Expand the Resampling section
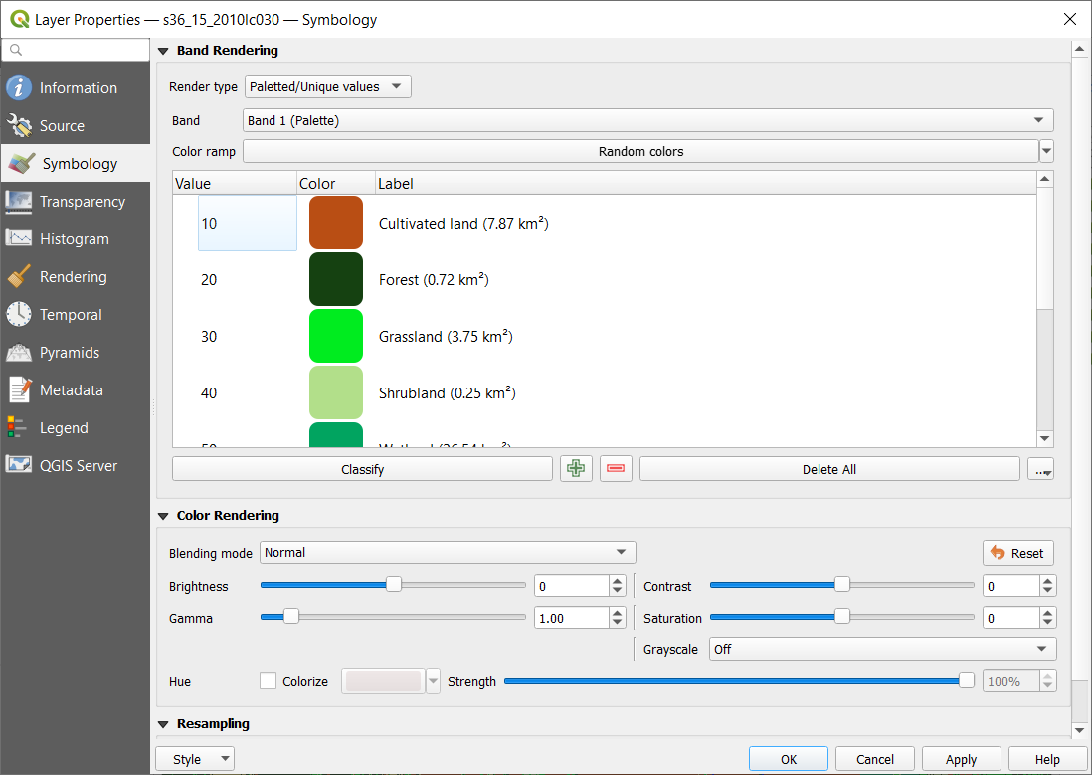1092x775 pixels. [x=162, y=724]
